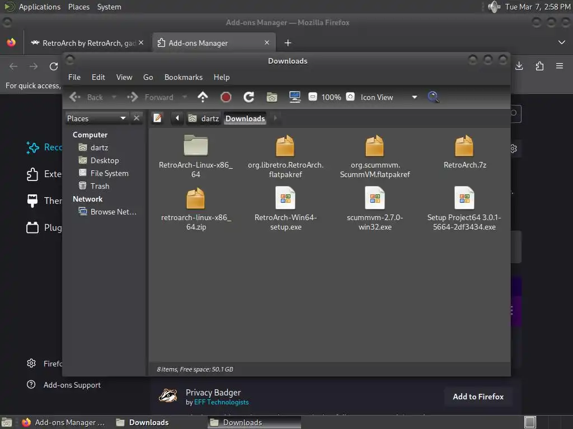Open the Forward history dropdown arrow
Viewport: 573px width, 429px height.
185,97
